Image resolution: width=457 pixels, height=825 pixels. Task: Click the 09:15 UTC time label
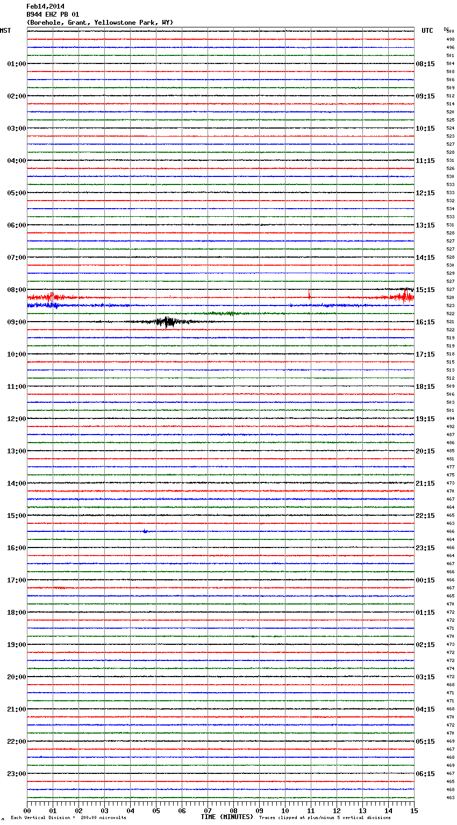425,96
